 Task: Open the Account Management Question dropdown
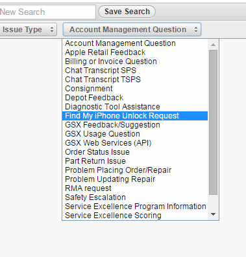(x=132, y=29)
